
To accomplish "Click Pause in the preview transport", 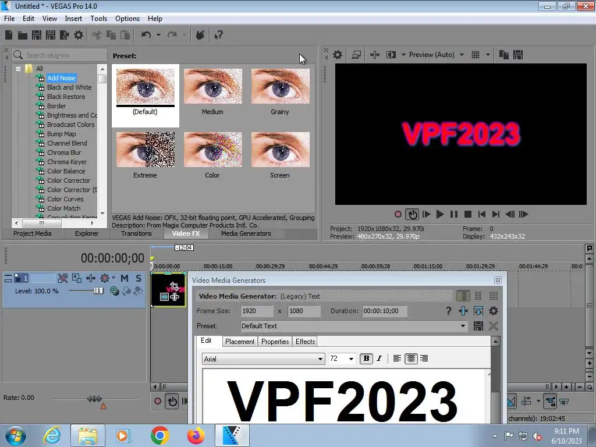I will [x=454, y=214].
